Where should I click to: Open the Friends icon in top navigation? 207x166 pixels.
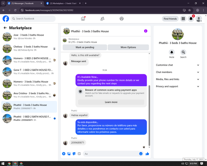pos(102,19)
